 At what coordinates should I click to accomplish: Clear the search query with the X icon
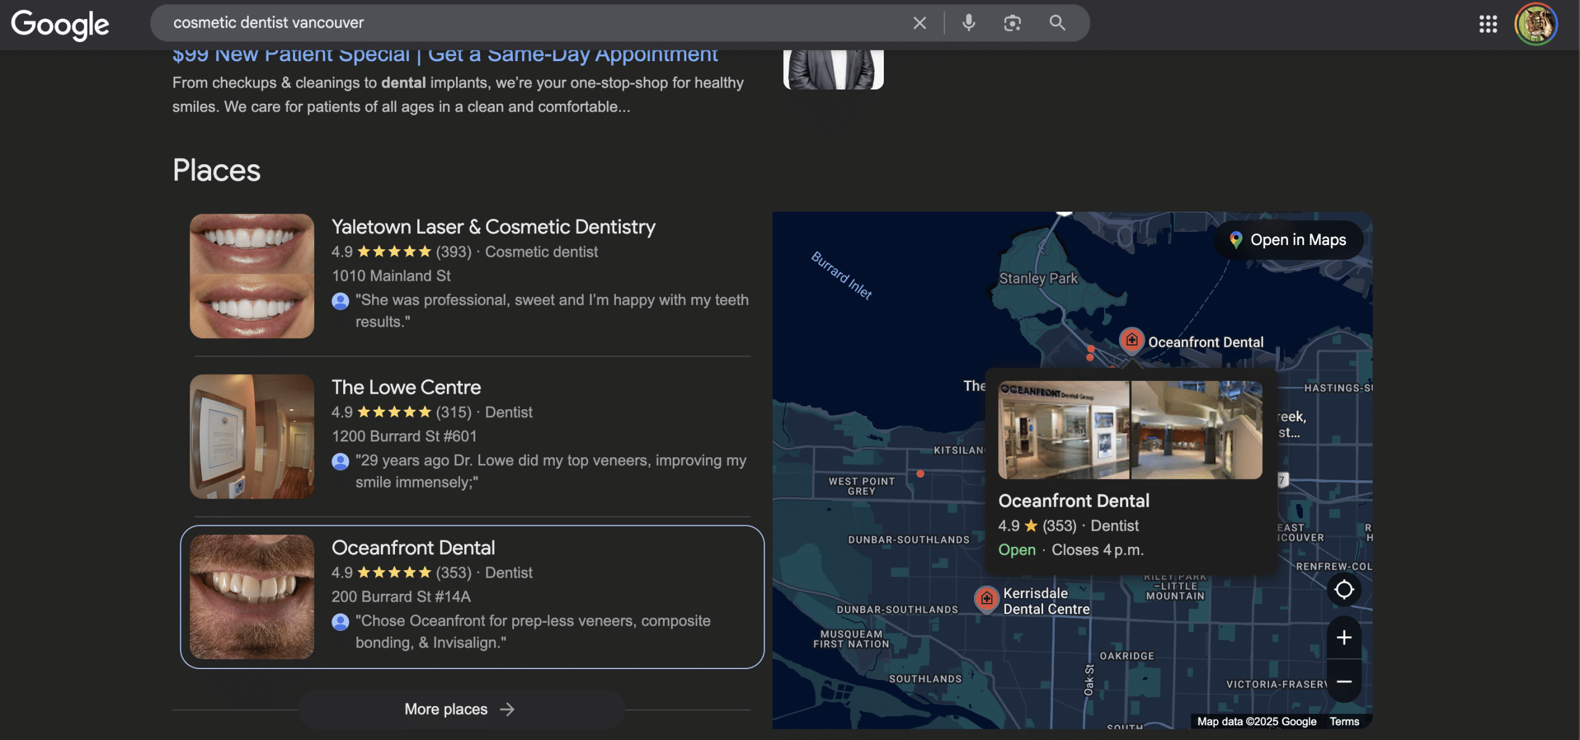[x=920, y=23]
